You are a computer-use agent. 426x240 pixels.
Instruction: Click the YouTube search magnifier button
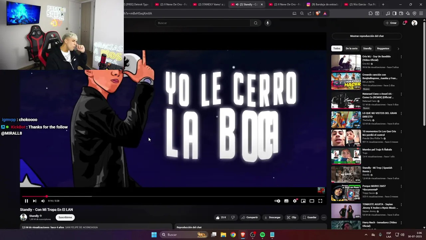256,23
